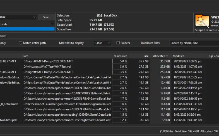219x136 pixels.
Task: Click the Scan button
Action: click(x=46, y=17)
